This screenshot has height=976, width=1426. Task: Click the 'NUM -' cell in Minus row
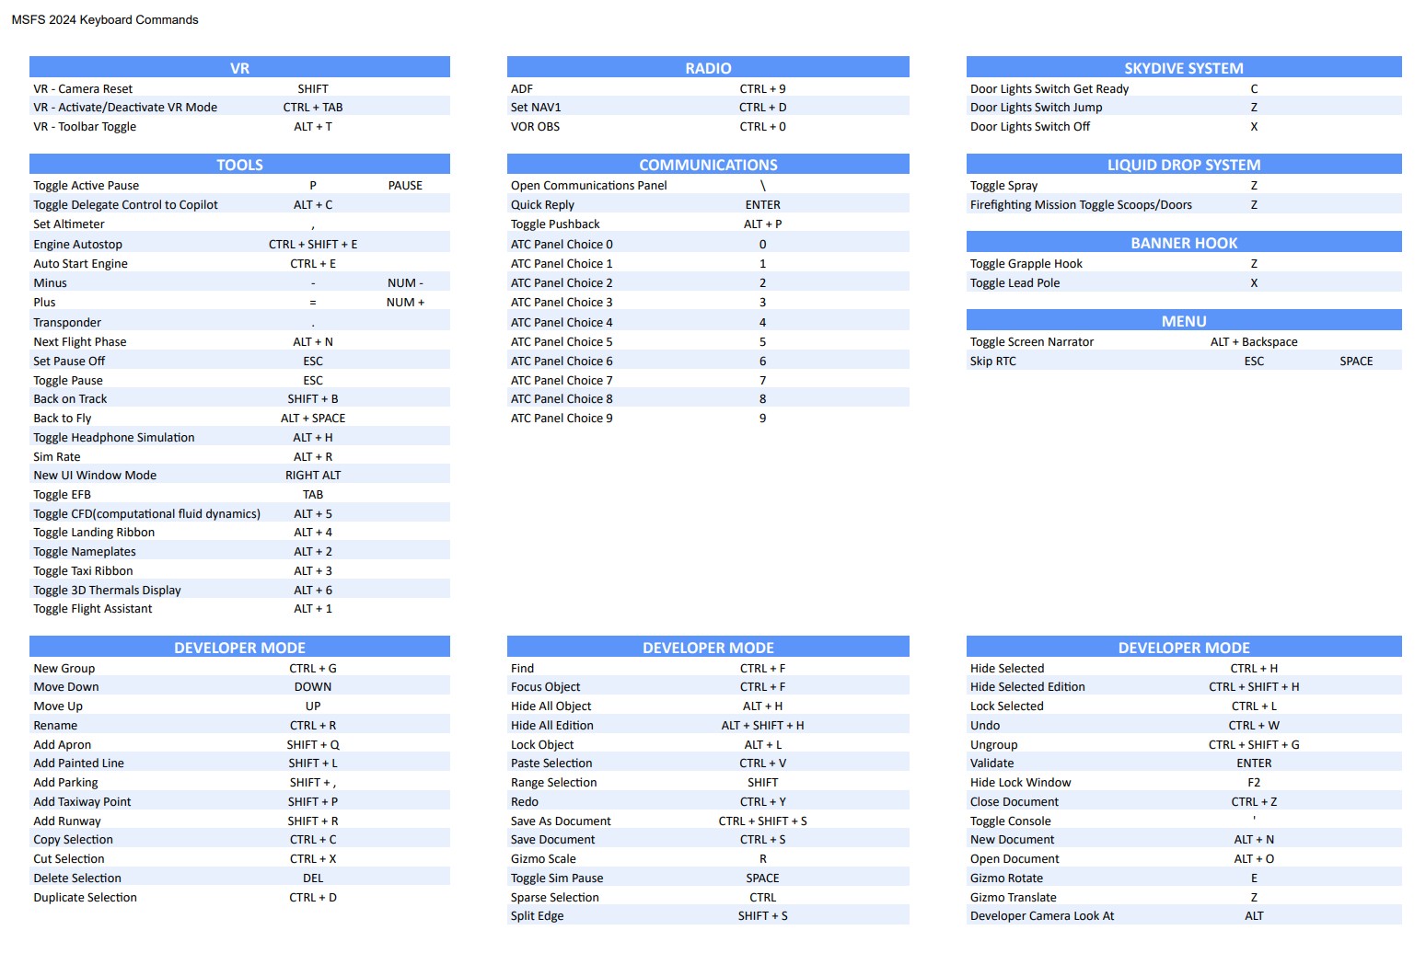[405, 283]
